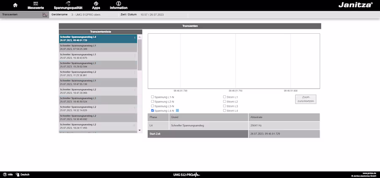This screenshot has height=178, width=380.
Task: Open the Messwerte menu icon
Action: (x=35, y=3)
